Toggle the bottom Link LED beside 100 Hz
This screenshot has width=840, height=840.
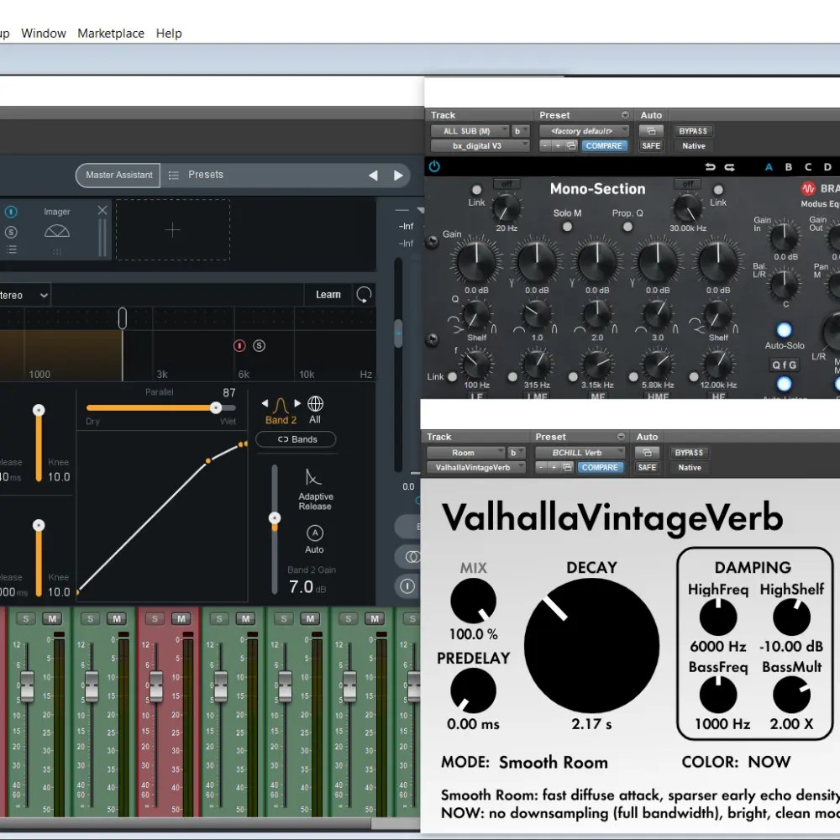pyautogui.click(x=452, y=376)
